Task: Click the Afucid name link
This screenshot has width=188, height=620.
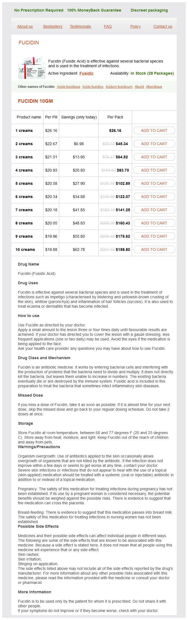Action: tap(139, 87)
